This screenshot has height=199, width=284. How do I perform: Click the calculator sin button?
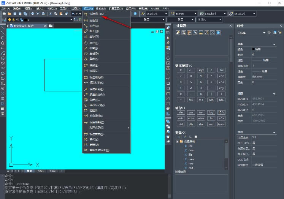tap(181, 112)
